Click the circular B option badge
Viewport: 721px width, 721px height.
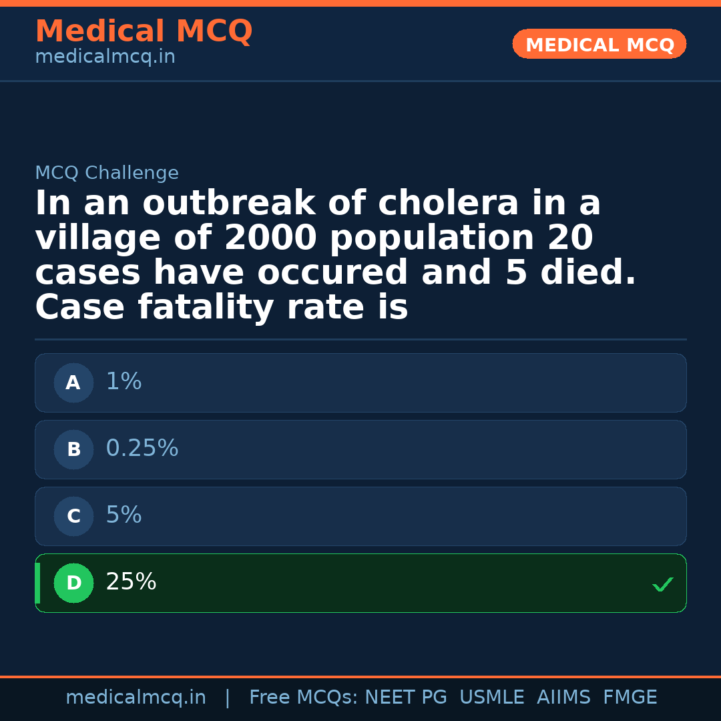point(73,450)
